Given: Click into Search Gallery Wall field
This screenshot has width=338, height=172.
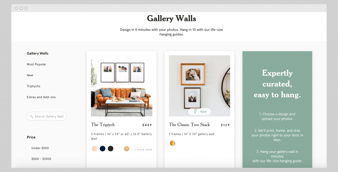Looking at the screenshot, I should tap(47, 116).
